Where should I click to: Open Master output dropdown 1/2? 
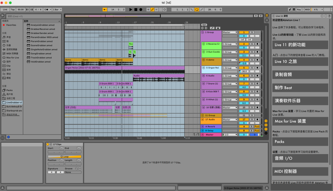click(230, 135)
